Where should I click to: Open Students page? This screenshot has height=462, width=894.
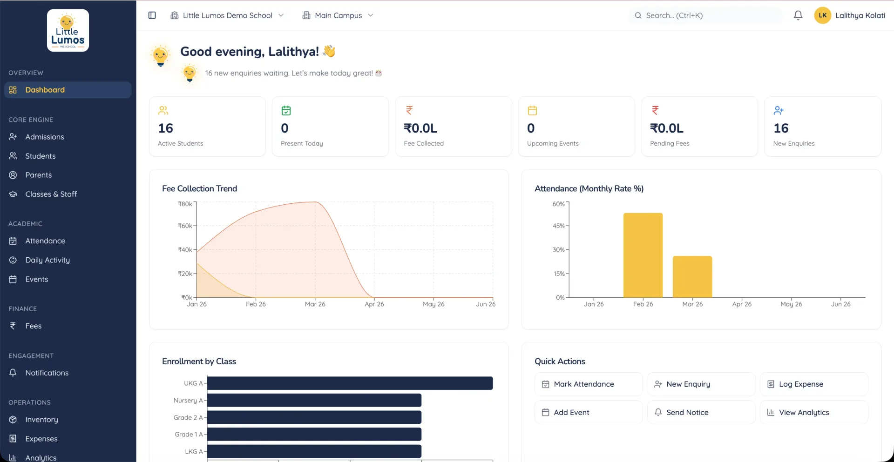(68, 156)
